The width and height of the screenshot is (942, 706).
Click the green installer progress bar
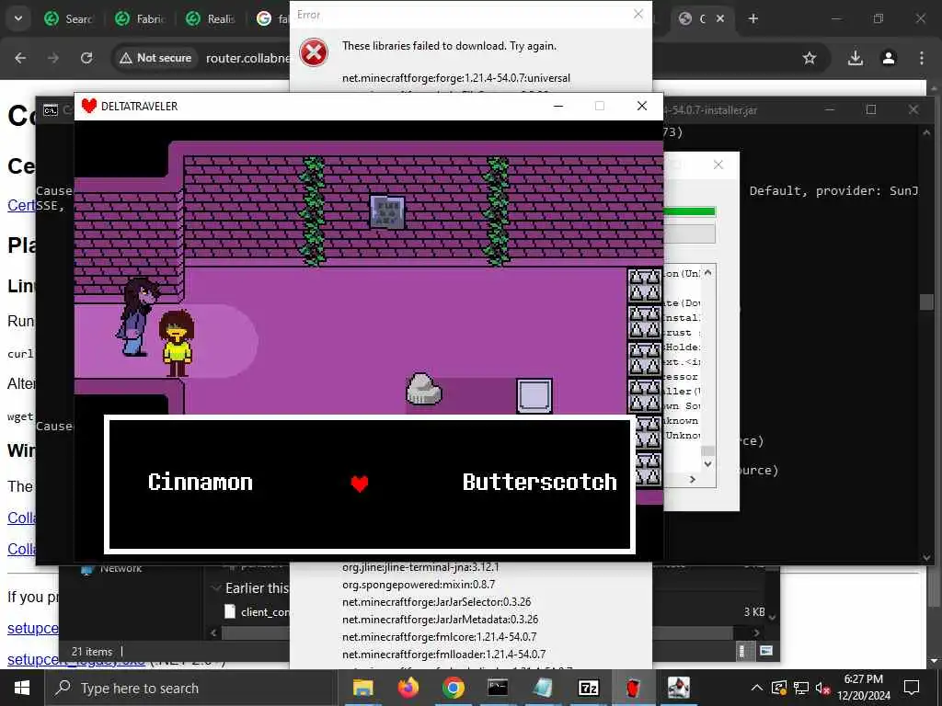tap(689, 211)
